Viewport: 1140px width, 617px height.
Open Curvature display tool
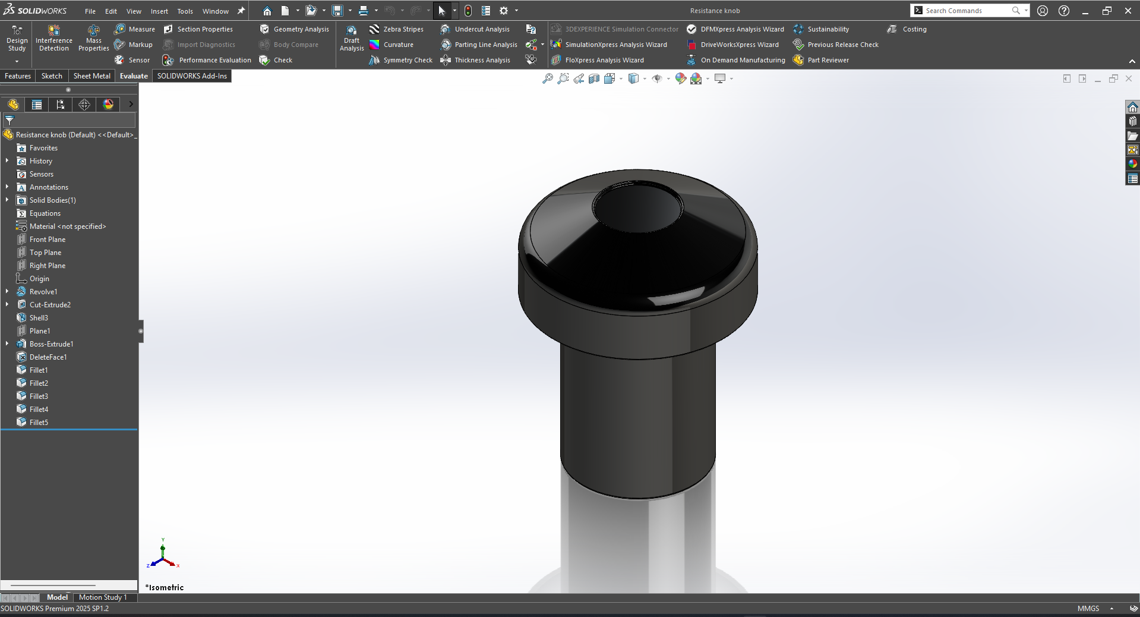[391, 45]
